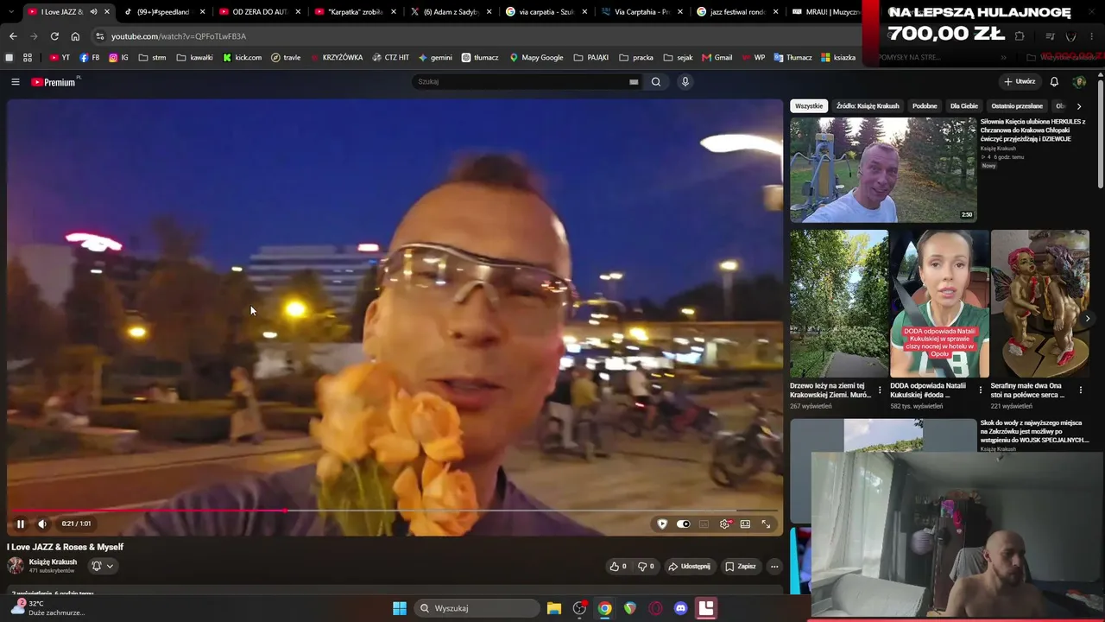Open YouTube notifications bell
This screenshot has width=1105, height=622.
click(x=1054, y=82)
